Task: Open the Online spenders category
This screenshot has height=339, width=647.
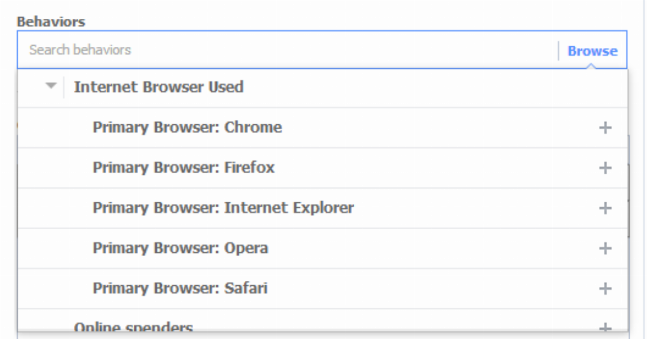Action: tap(133, 327)
